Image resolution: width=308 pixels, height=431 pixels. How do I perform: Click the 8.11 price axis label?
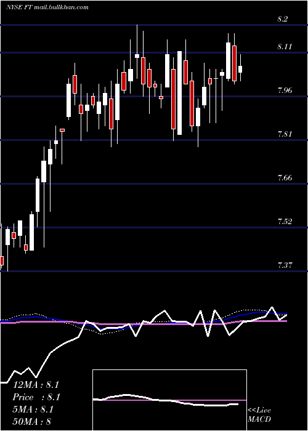tap(285, 47)
